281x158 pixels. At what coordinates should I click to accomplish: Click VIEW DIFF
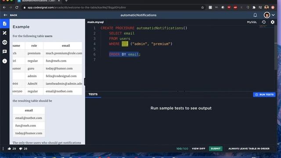click(198, 148)
